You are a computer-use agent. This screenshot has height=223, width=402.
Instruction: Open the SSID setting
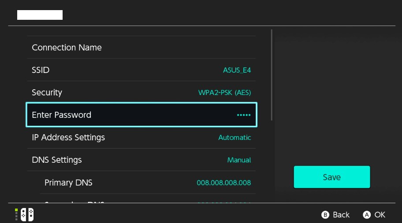[141, 70]
